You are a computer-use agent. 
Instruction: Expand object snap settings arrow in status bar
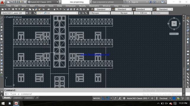click(x=111, y=98)
